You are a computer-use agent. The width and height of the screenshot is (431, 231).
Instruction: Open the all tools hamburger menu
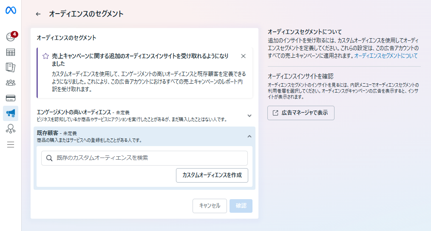(x=11, y=145)
